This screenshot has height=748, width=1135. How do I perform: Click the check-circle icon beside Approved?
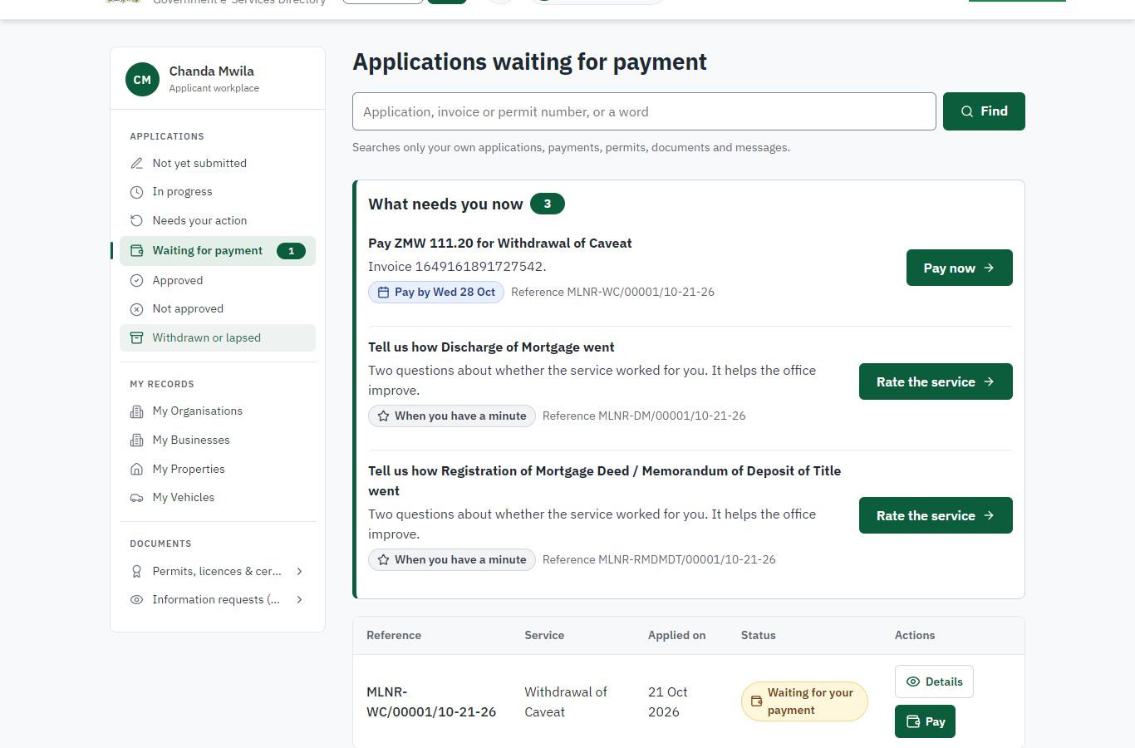tap(137, 281)
